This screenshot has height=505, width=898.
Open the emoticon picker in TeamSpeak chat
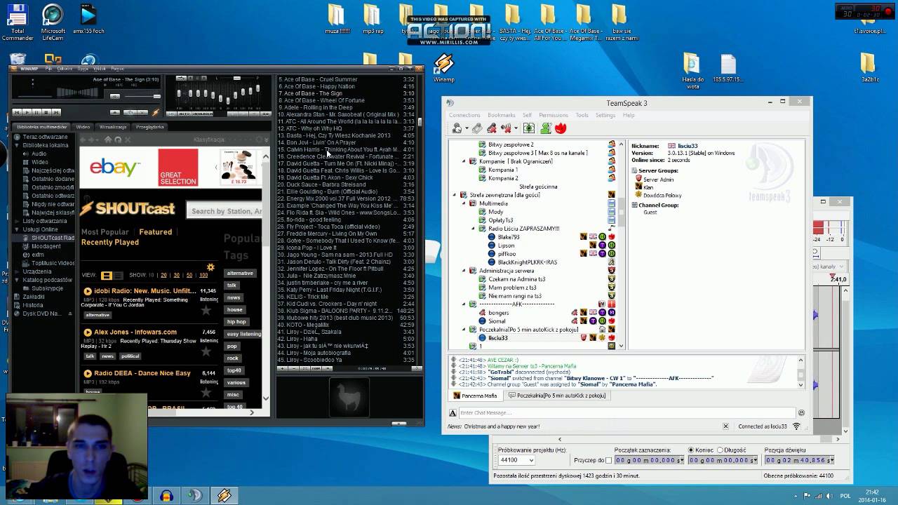(801, 412)
